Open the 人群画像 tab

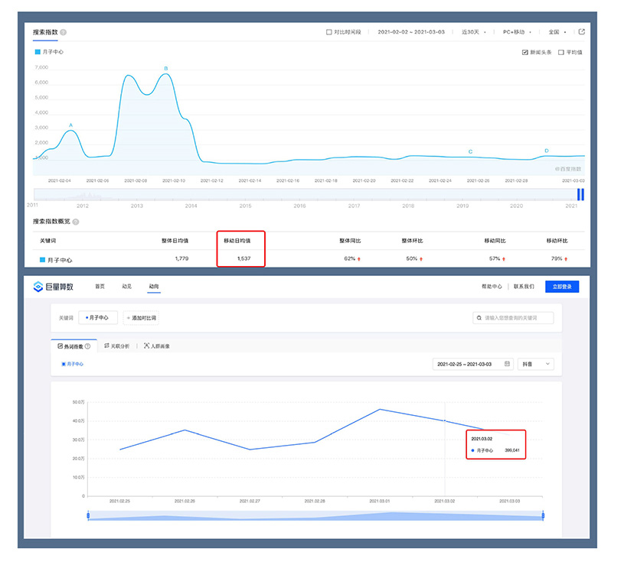click(157, 346)
